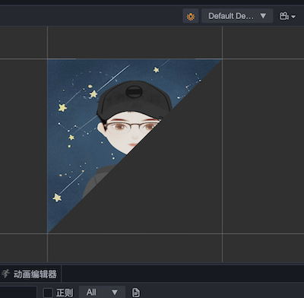Click the orange debug bug icon
Screen dimensions: 304x298
click(x=191, y=17)
